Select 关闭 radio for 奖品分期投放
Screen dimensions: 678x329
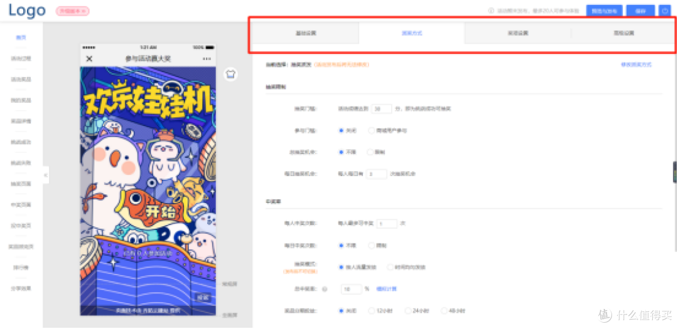coord(341,311)
